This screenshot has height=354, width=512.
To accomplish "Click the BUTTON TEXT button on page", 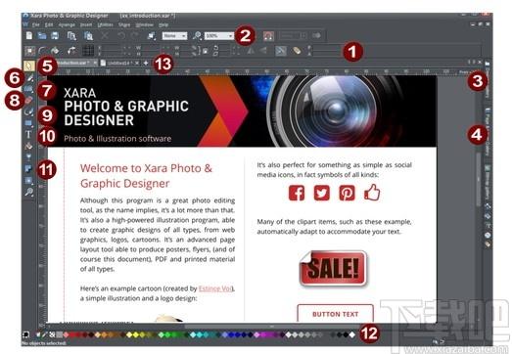I will (336, 314).
